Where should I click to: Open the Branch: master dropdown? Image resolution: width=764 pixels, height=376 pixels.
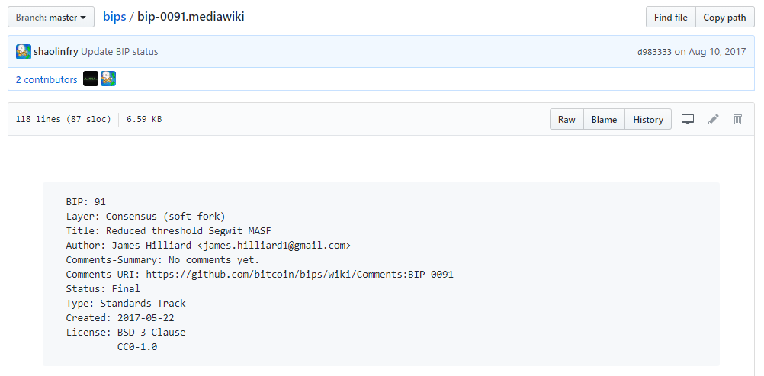(x=51, y=17)
